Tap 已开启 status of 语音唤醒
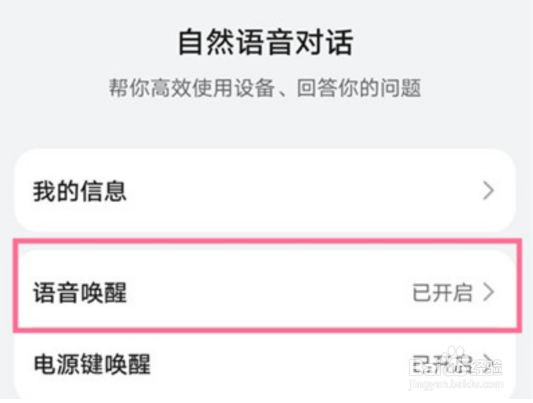The width and height of the screenshot is (533, 403). pos(442,293)
